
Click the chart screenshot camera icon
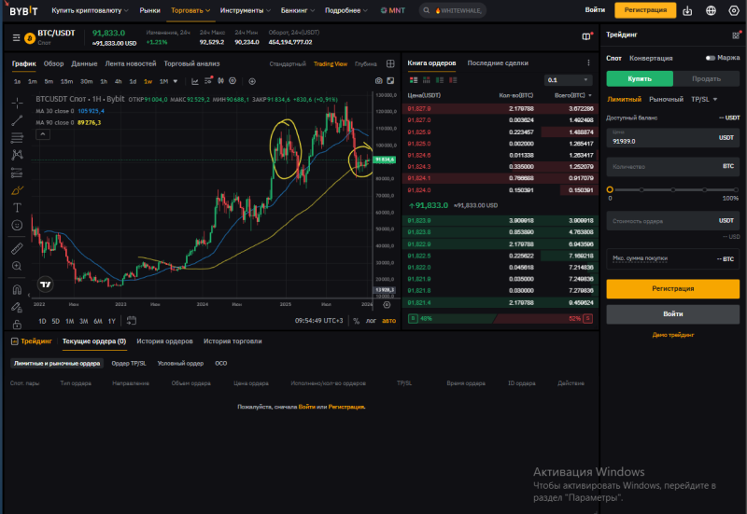[378, 81]
